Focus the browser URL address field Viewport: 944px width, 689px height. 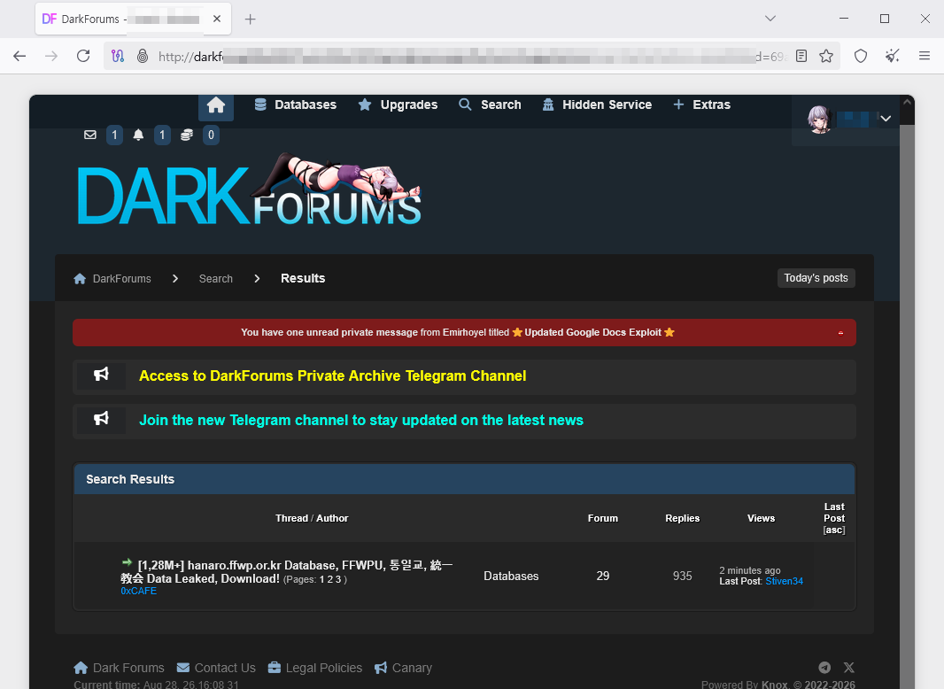(x=471, y=56)
